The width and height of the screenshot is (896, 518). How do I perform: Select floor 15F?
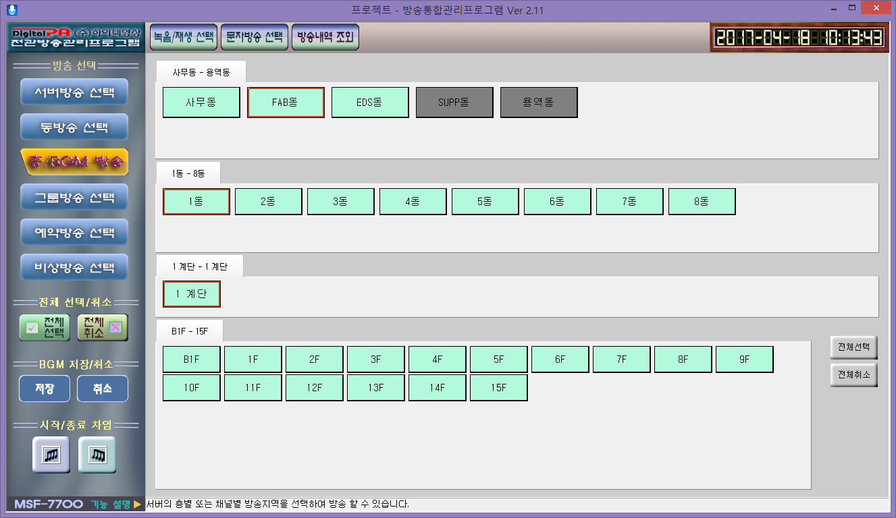click(499, 388)
